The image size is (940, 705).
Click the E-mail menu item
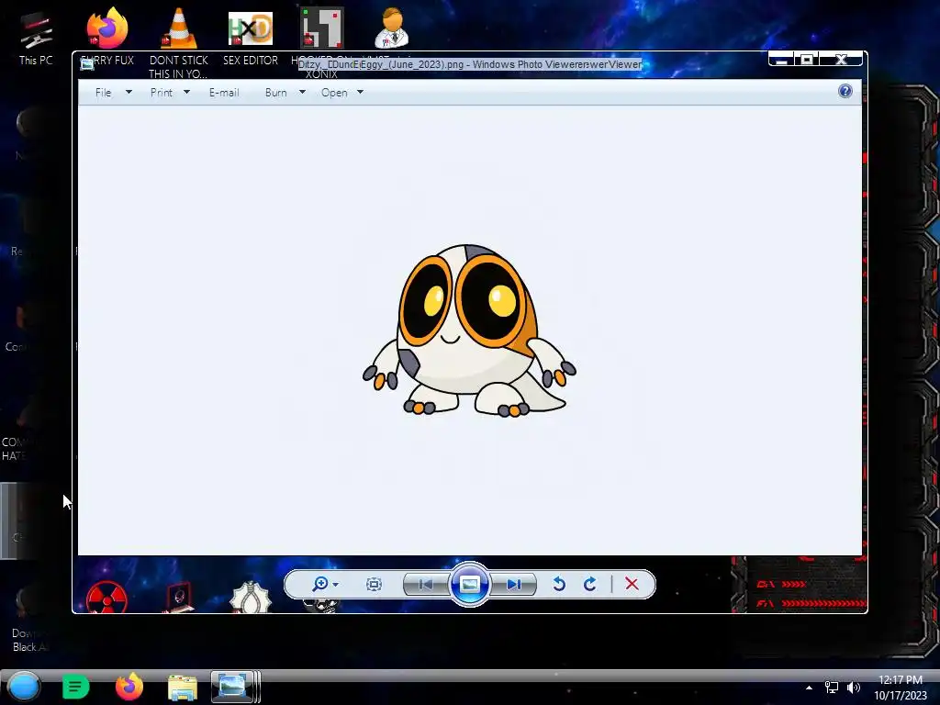224,93
